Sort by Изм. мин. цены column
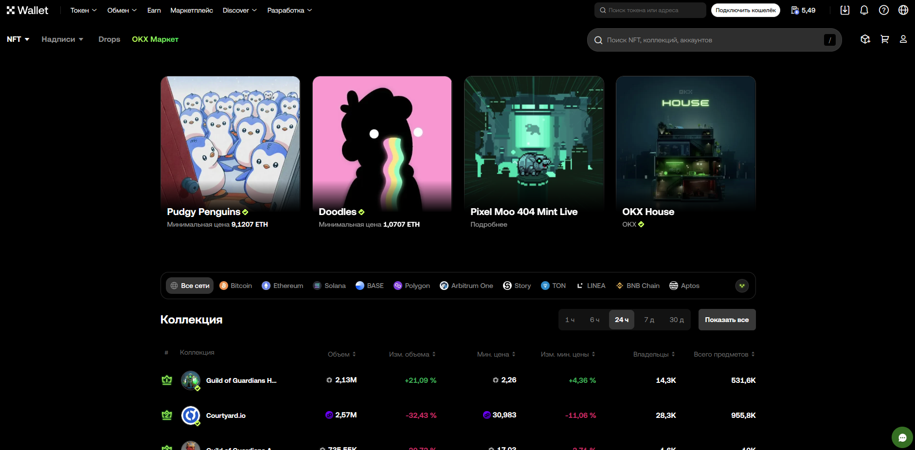 pos(568,354)
